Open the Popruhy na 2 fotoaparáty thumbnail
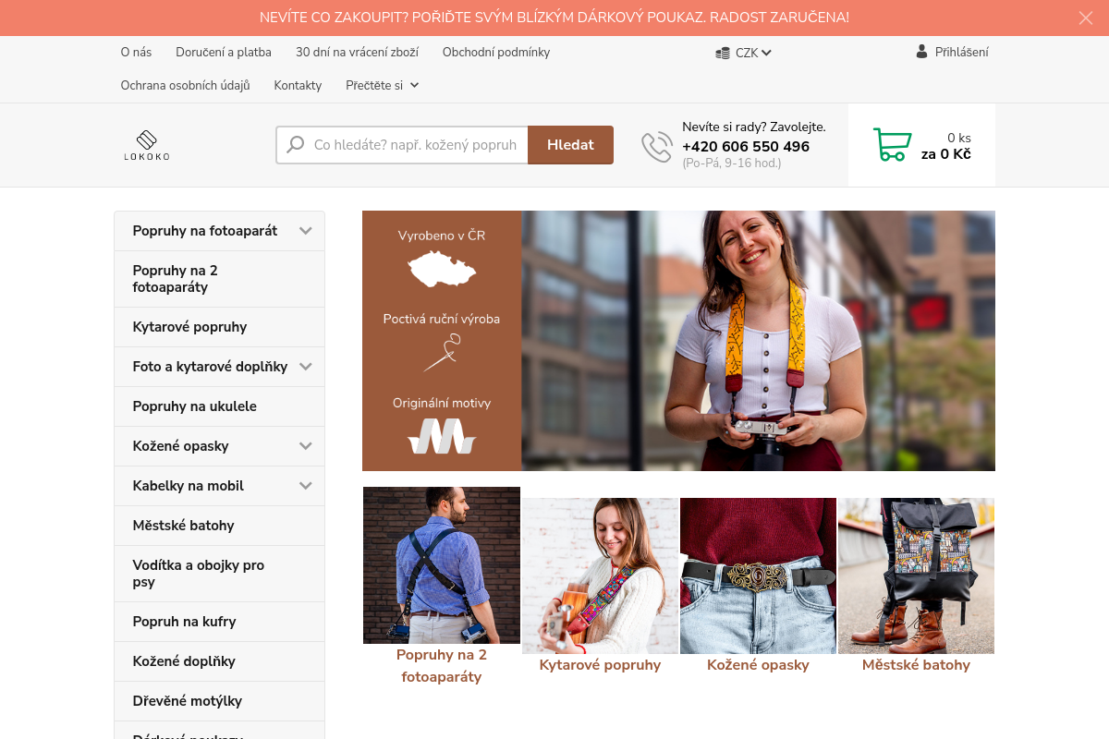Viewport: 1109px width, 739px height. [442, 565]
